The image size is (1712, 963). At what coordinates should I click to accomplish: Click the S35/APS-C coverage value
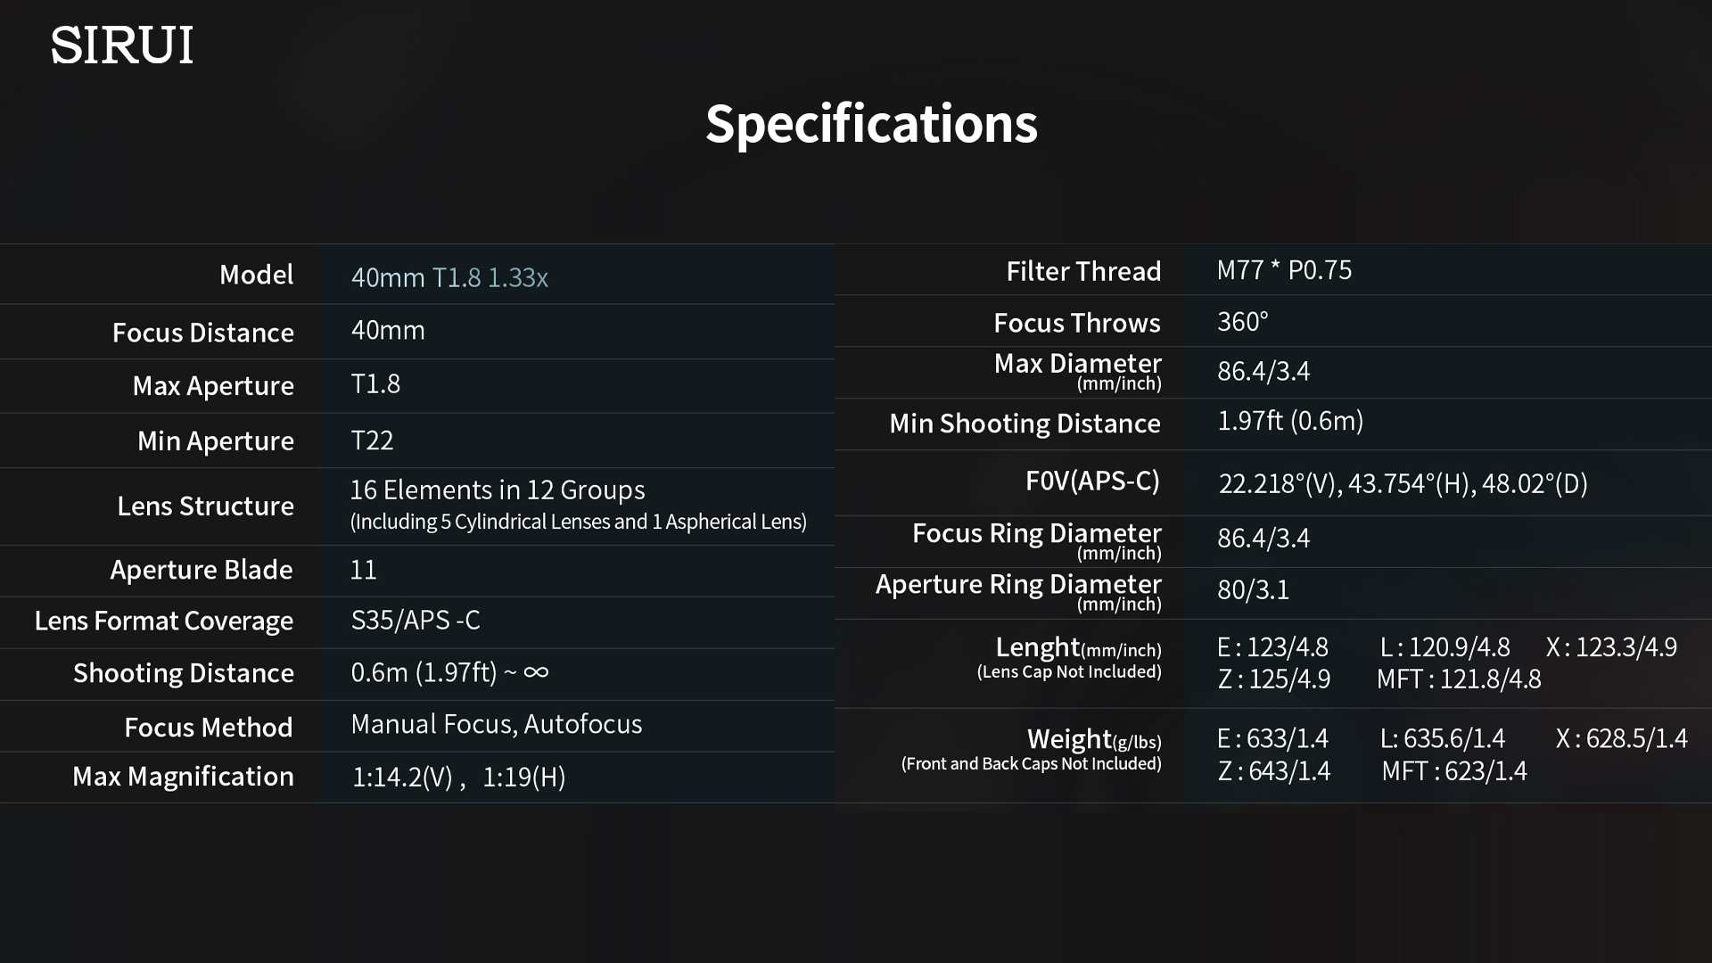(x=416, y=620)
